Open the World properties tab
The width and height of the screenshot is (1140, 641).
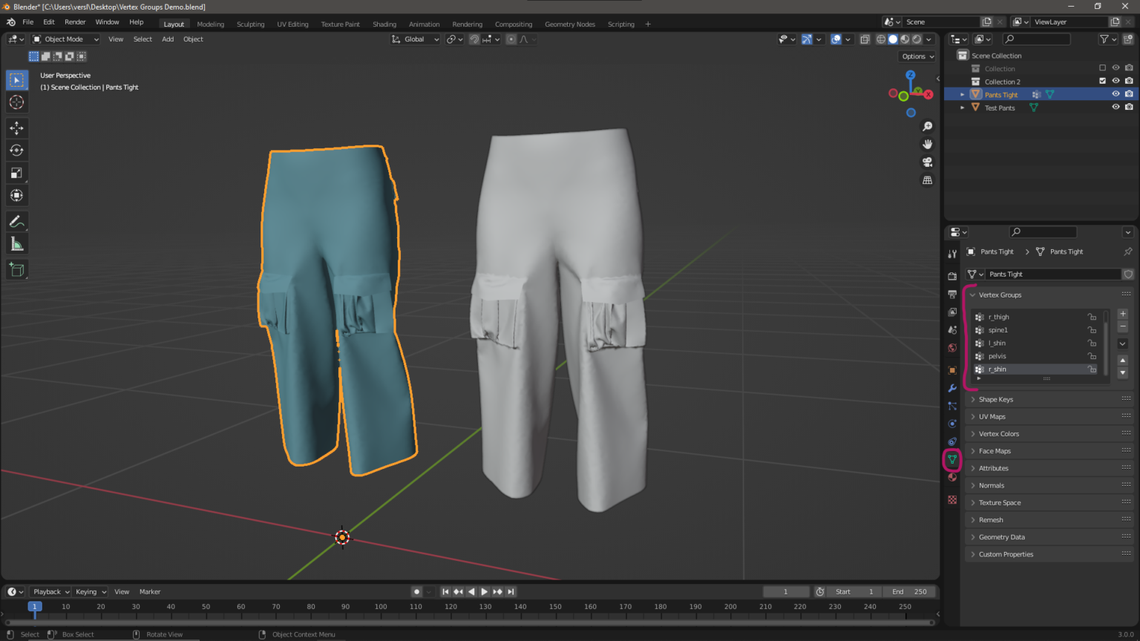(x=952, y=347)
